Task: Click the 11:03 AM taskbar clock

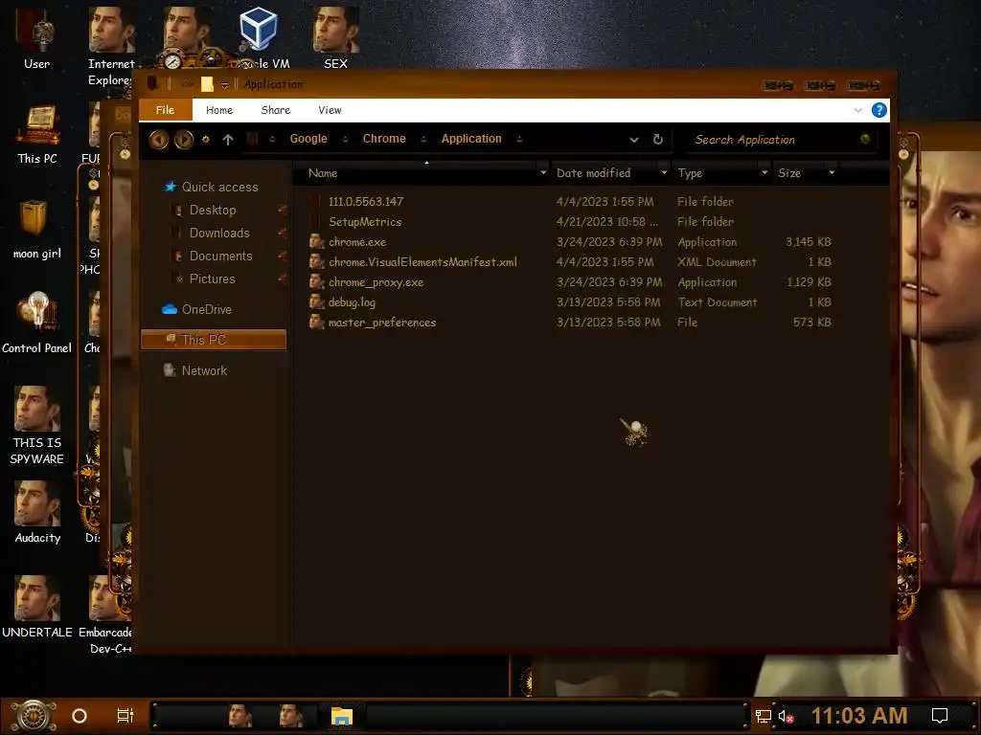Action: pos(859,716)
